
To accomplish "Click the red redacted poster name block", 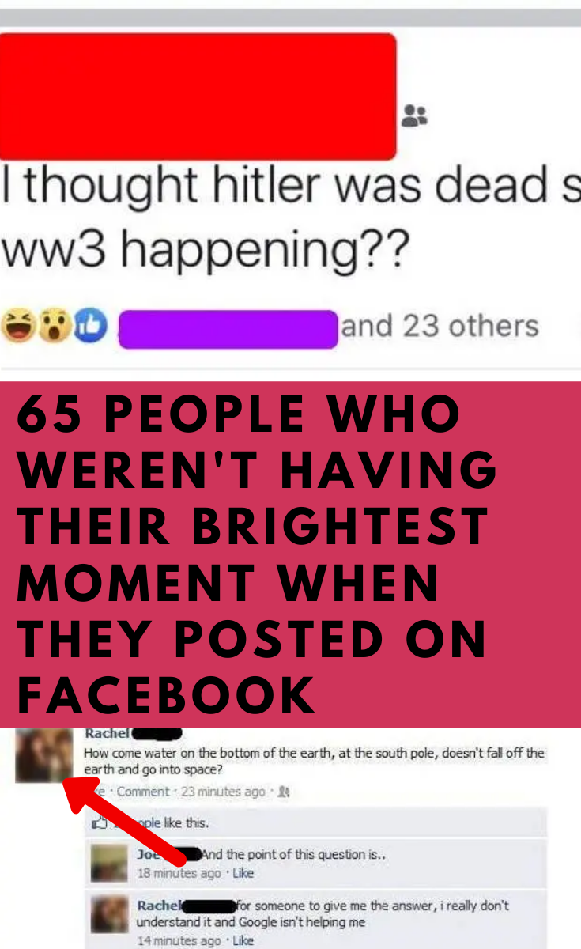I will pyautogui.click(x=198, y=96).
